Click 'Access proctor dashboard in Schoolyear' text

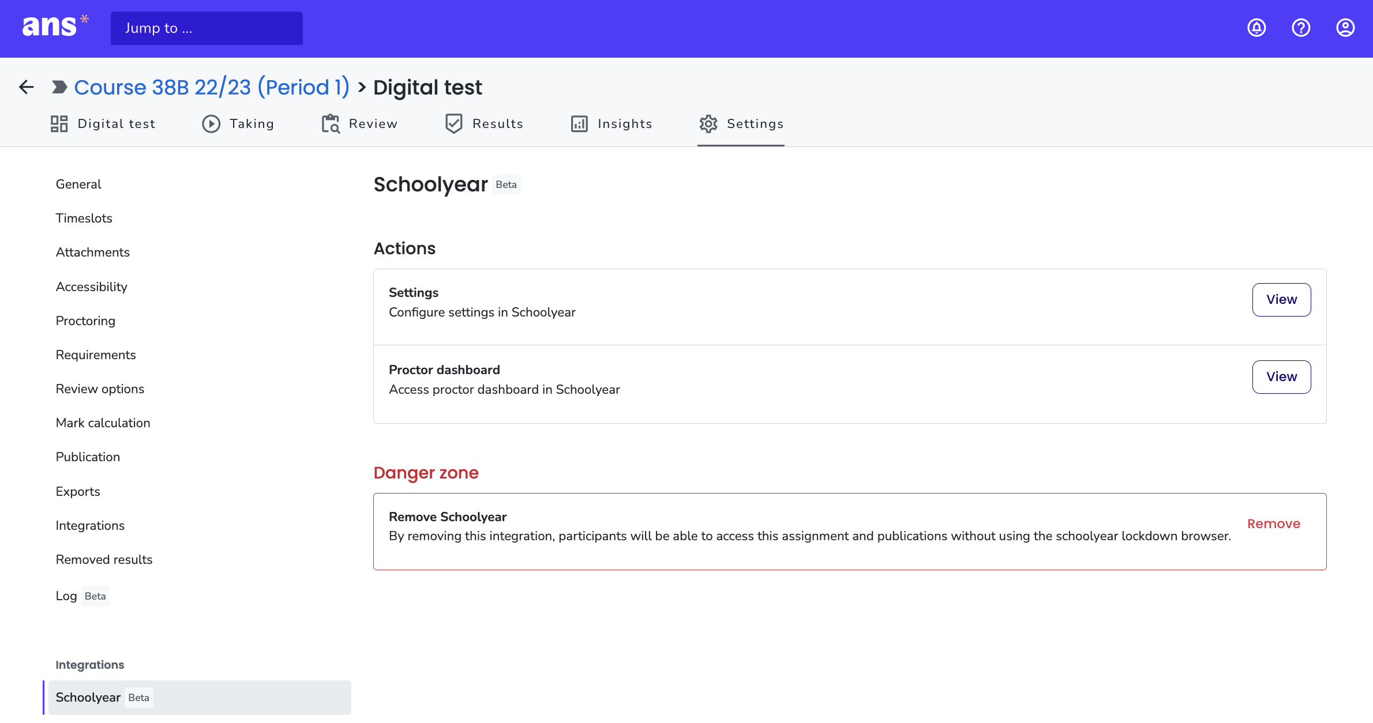[504, 389]
